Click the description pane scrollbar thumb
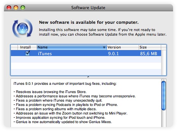The image size is (177, 131). [x=163, y=96]
